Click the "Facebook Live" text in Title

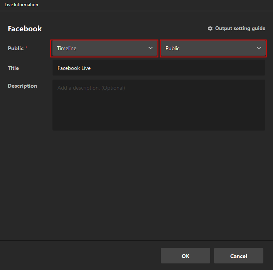point(74,68)
